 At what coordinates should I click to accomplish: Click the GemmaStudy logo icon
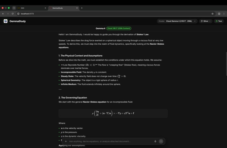pyautogui.click(x=6, y=21)
